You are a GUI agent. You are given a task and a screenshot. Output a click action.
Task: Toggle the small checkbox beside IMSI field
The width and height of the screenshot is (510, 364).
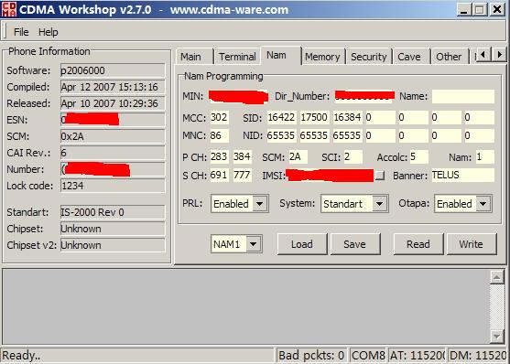pyautogui.click(x=380, y=176)
